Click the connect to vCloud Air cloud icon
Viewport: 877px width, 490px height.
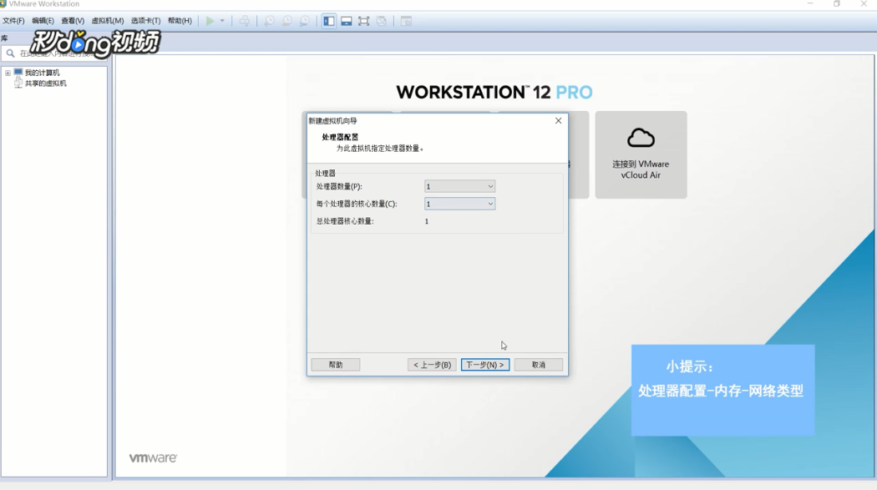(641, 138)
